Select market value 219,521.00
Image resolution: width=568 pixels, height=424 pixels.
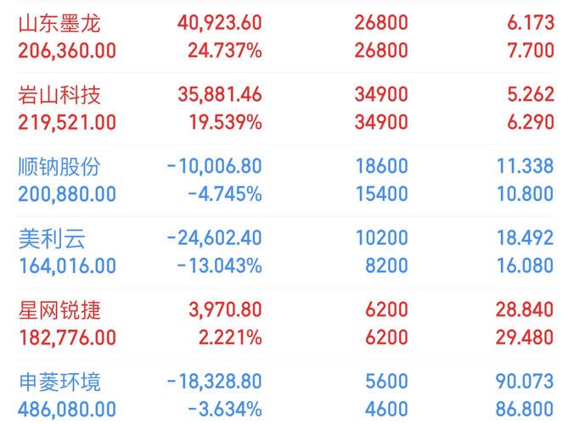(67, 122)
